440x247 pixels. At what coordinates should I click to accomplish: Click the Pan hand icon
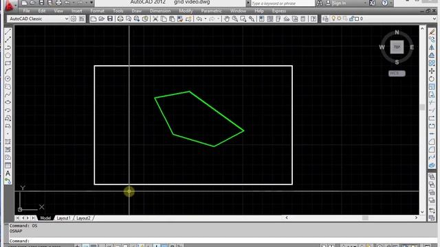tap(226, 19)
